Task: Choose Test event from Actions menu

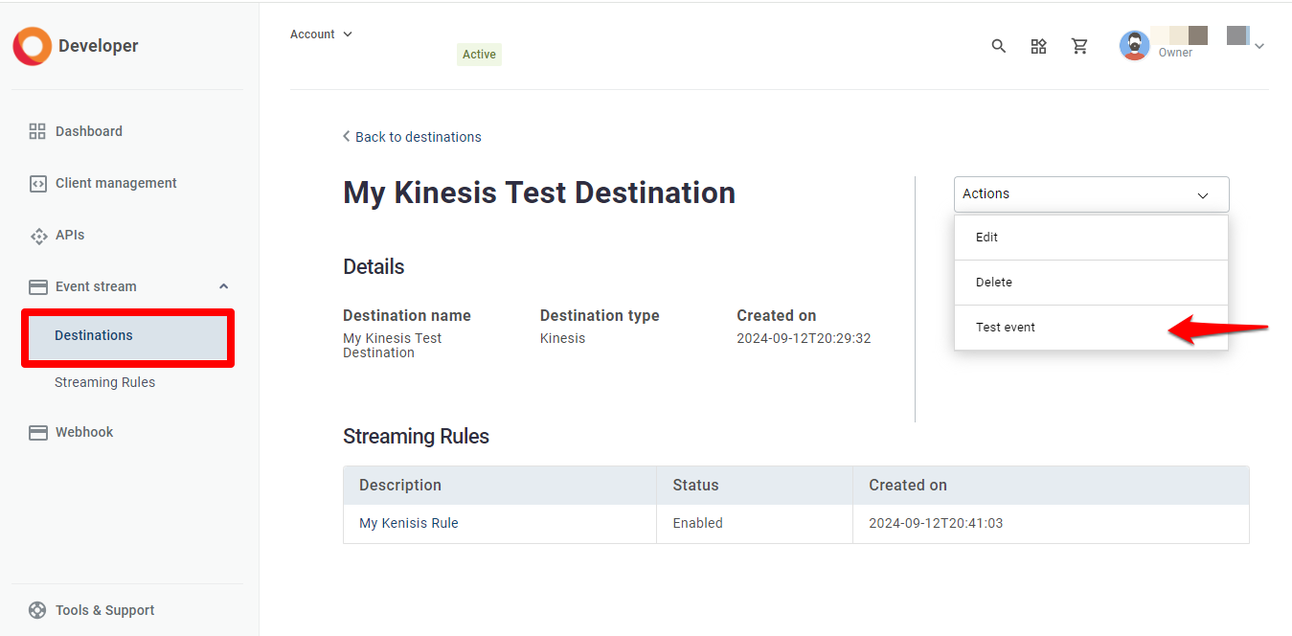Action: (x=1091, y=328)
